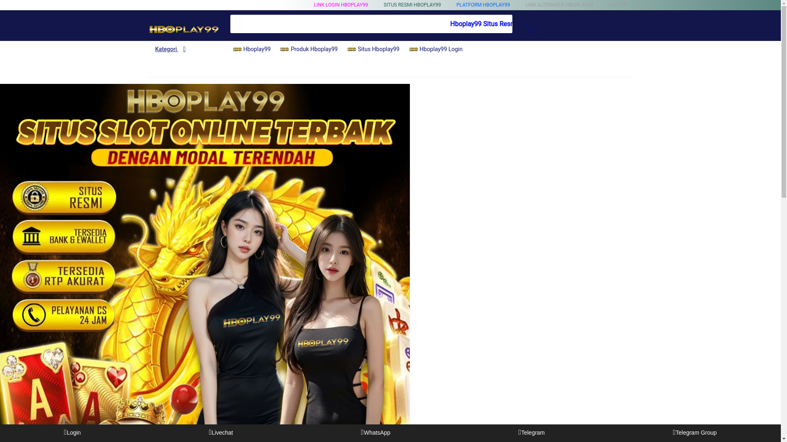The image size is (787, 442).
Task: Open the Telegram link in the bottom bar
Action: pyautogui.click(x=531, y=433)
